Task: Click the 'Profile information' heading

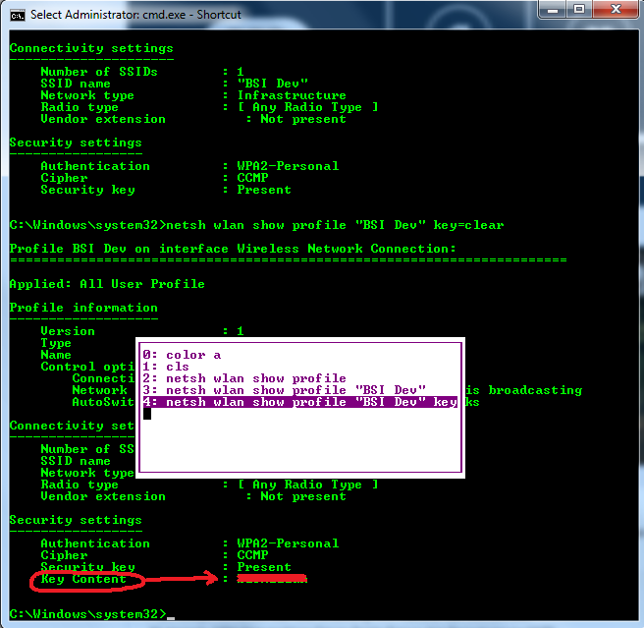Action: 83,308
